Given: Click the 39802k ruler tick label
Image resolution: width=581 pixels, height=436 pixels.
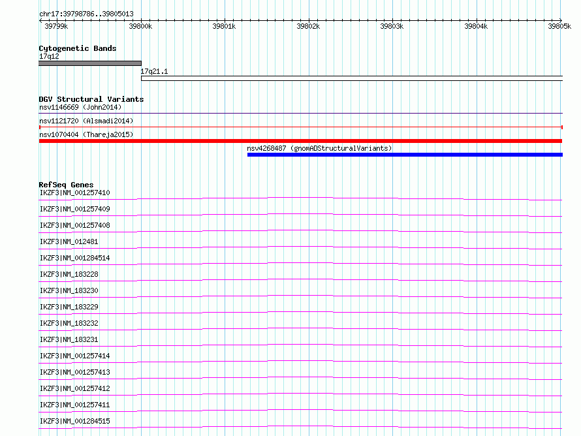Looking at the screenshot, I should coord(308,26).
